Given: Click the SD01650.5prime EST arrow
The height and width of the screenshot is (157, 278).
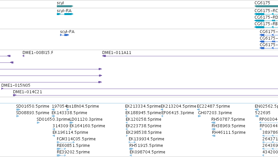Looking at the screenshot, I should 18,110.
